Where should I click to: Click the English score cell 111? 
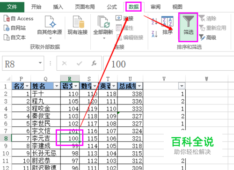pyautogui.click(x=108, y=101)
